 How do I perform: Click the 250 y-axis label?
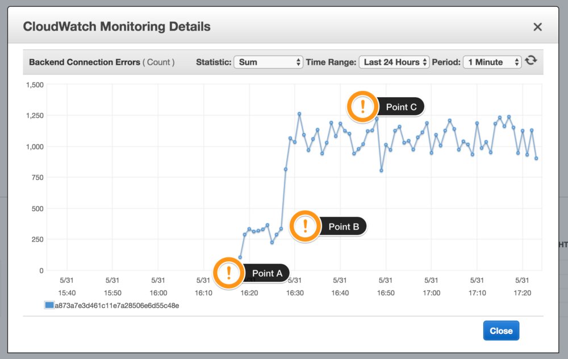point(37,240)
